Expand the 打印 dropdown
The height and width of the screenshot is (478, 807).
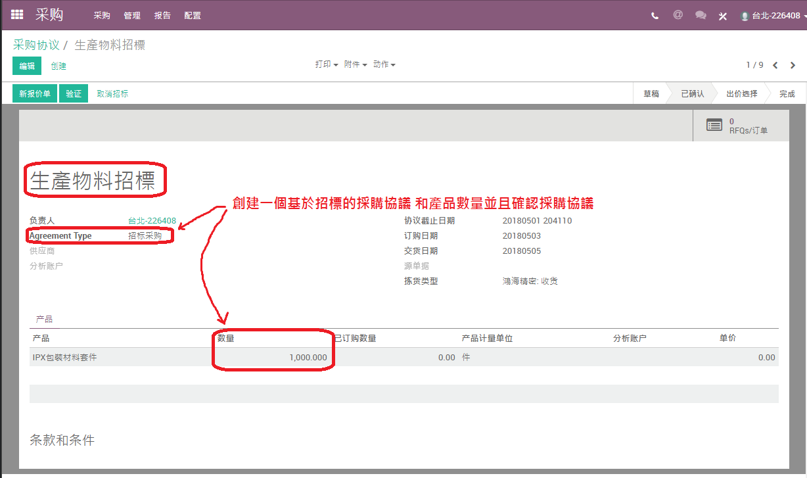pos(327,64)
